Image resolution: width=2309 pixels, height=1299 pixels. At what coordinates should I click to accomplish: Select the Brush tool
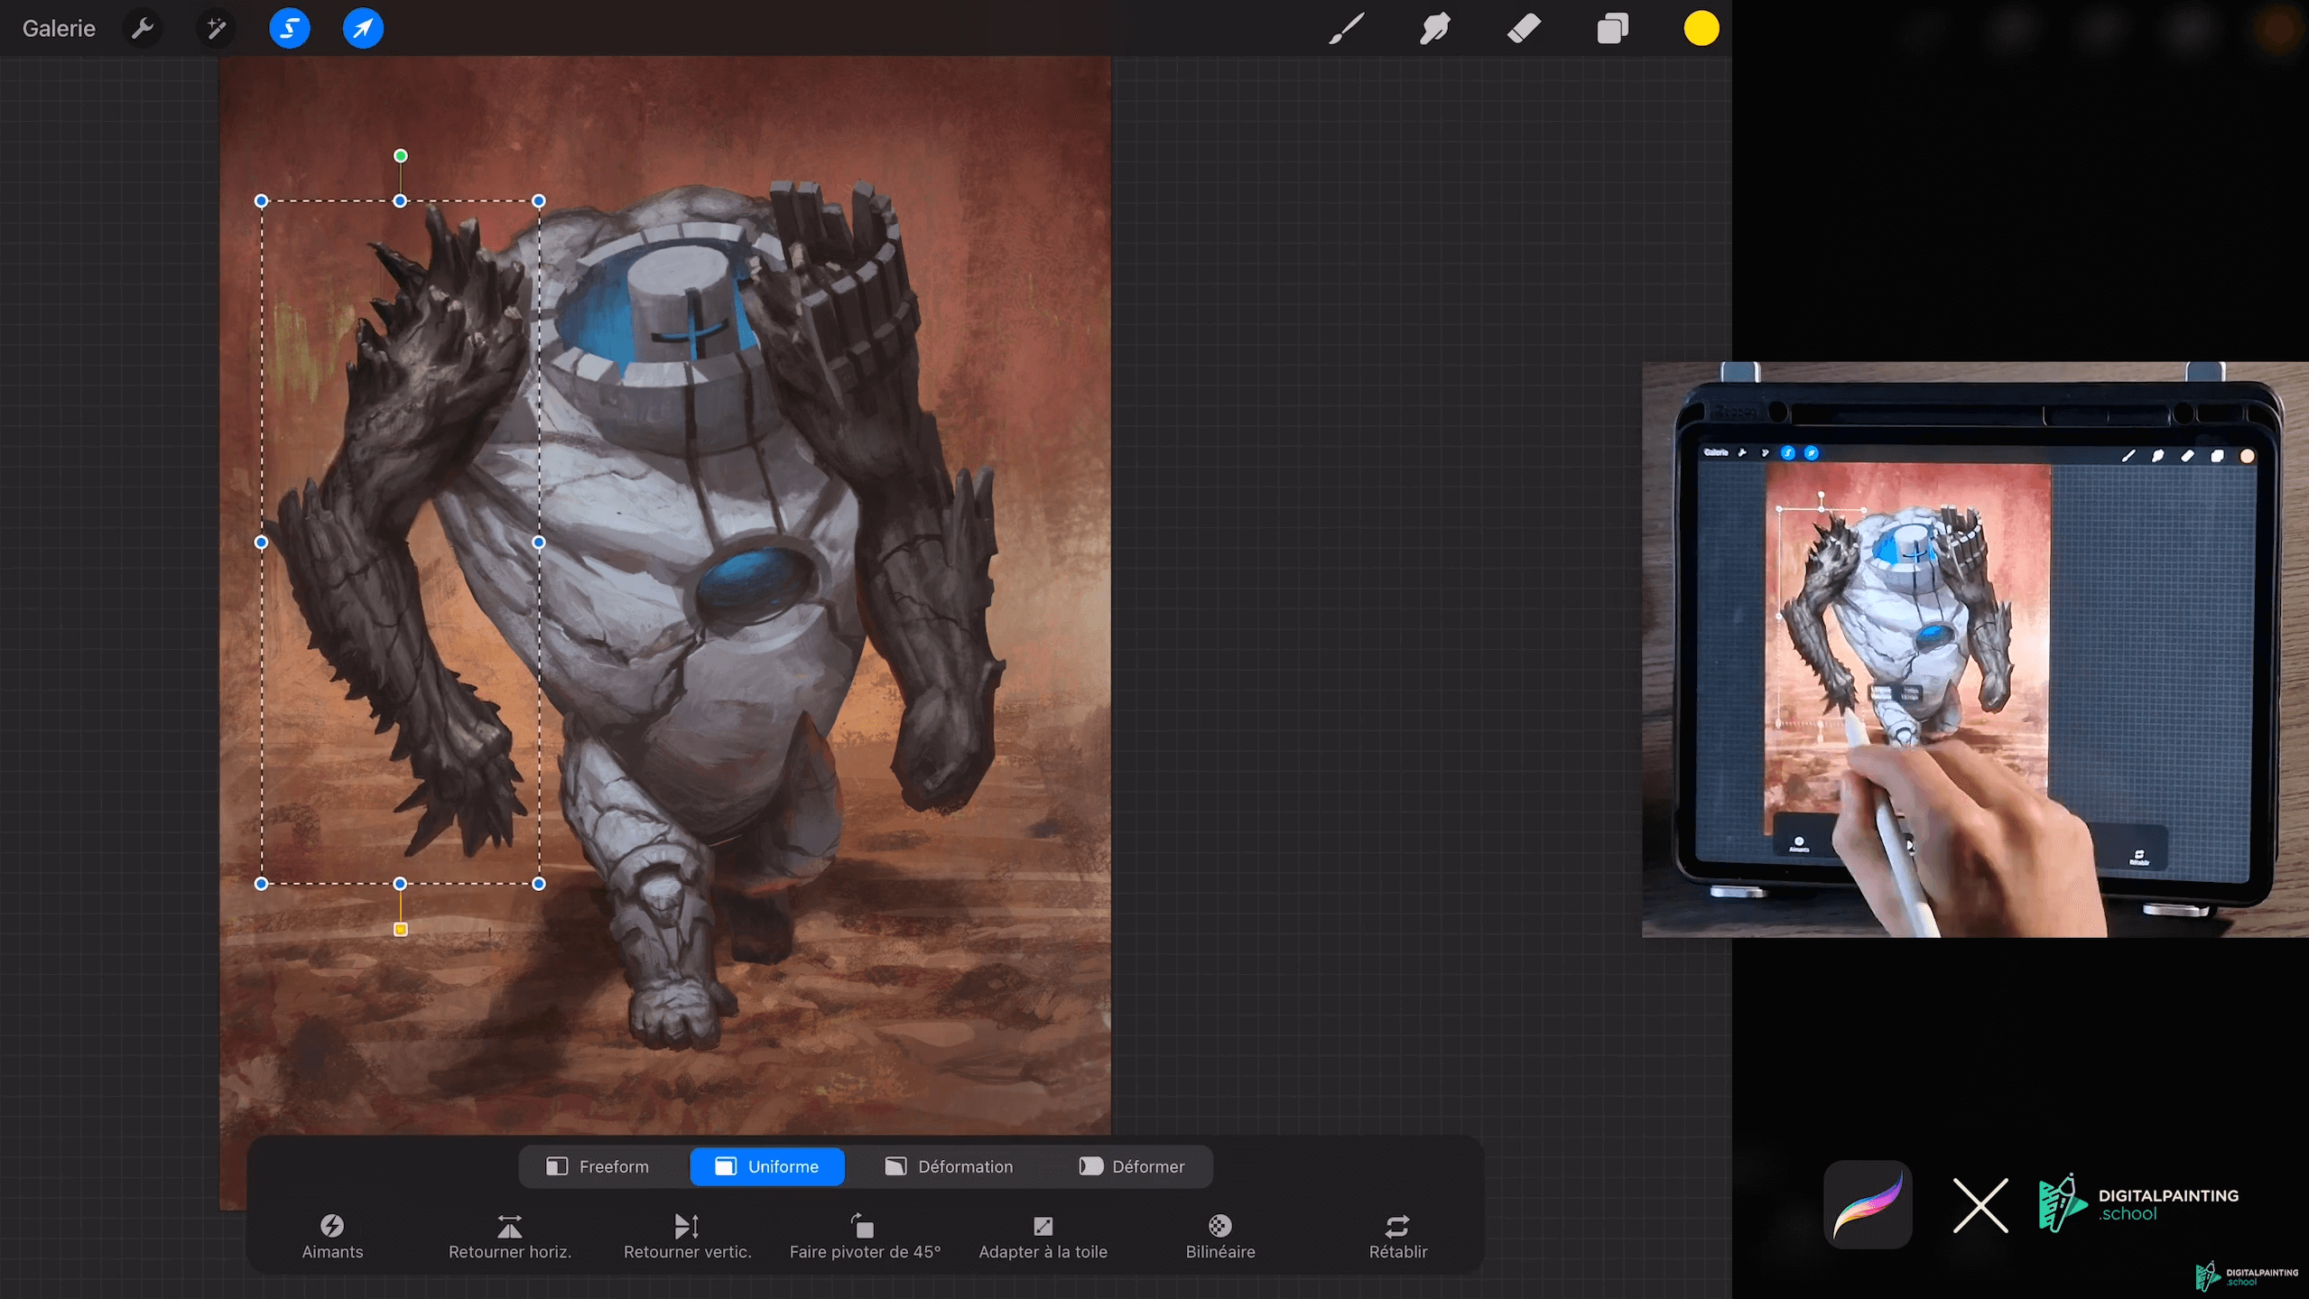(1345, 28)
